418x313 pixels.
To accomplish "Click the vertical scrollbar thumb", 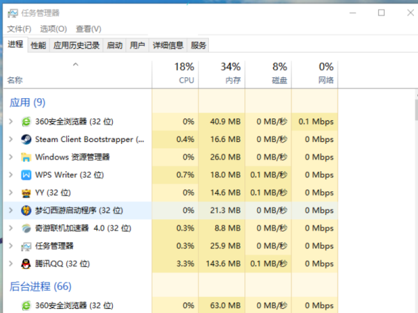I will click(x=417, y=110).
